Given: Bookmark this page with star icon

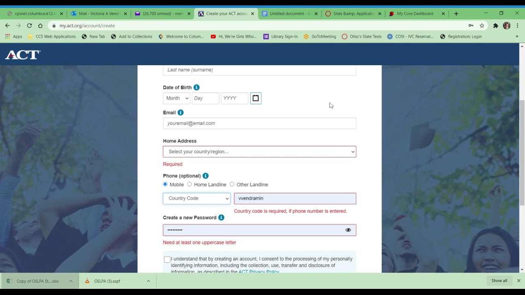Looking at the screenshot, I should tap(482, 25).
